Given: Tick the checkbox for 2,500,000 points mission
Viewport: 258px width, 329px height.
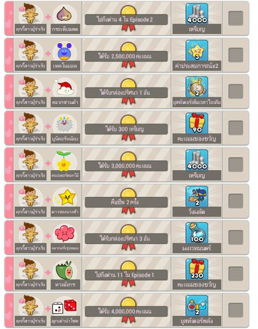Looking at the screenshot, I should tap(236, 55).
